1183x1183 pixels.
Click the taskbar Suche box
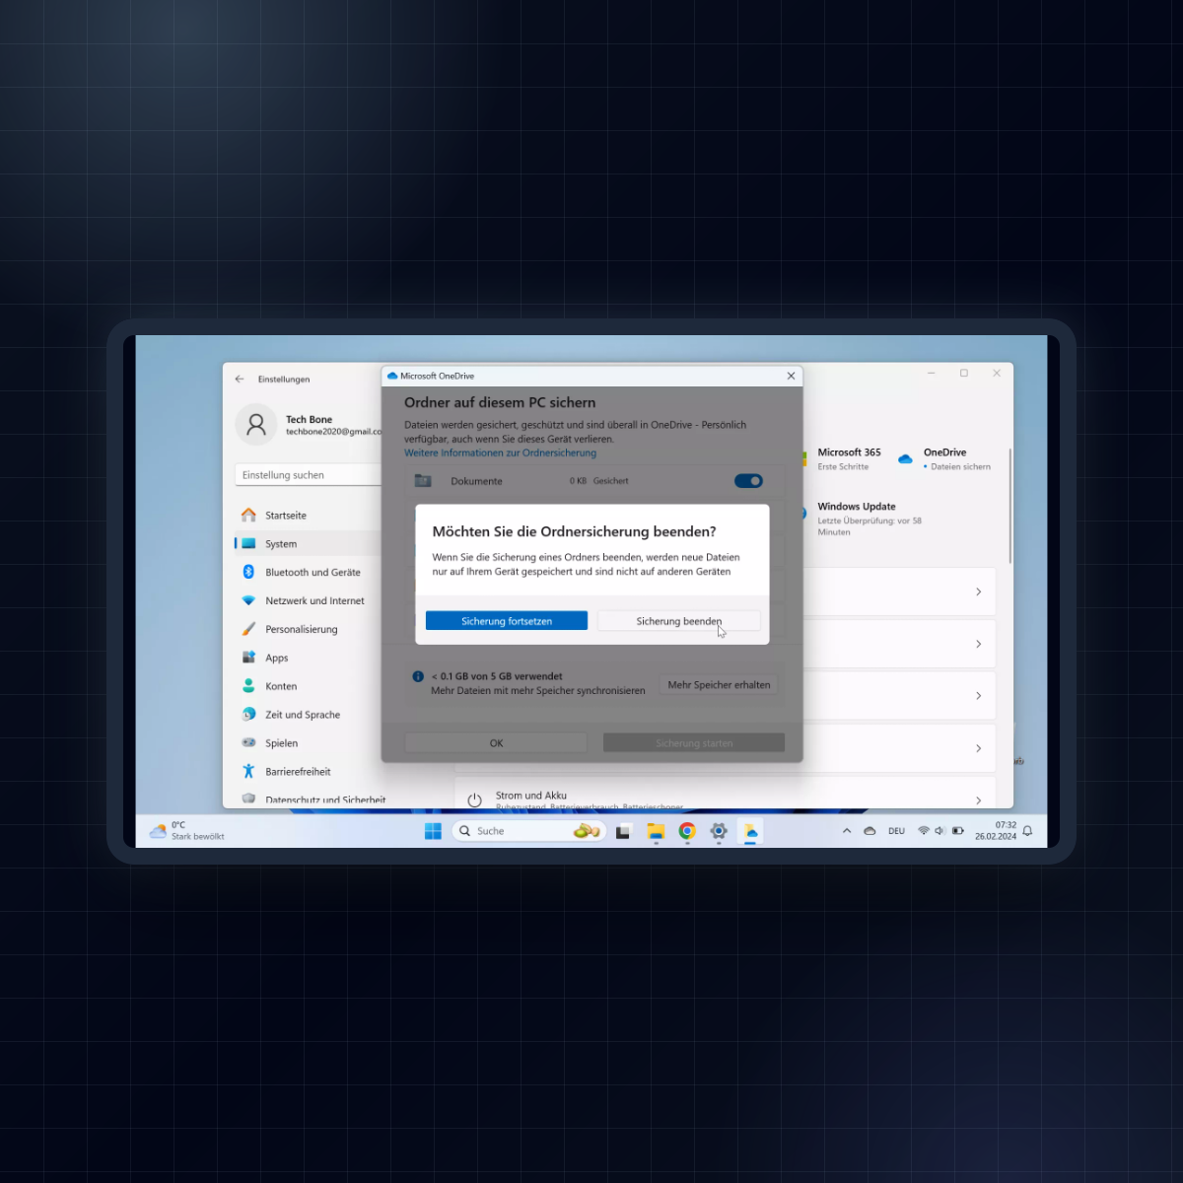pyautogui.click(x=527, y=831)
